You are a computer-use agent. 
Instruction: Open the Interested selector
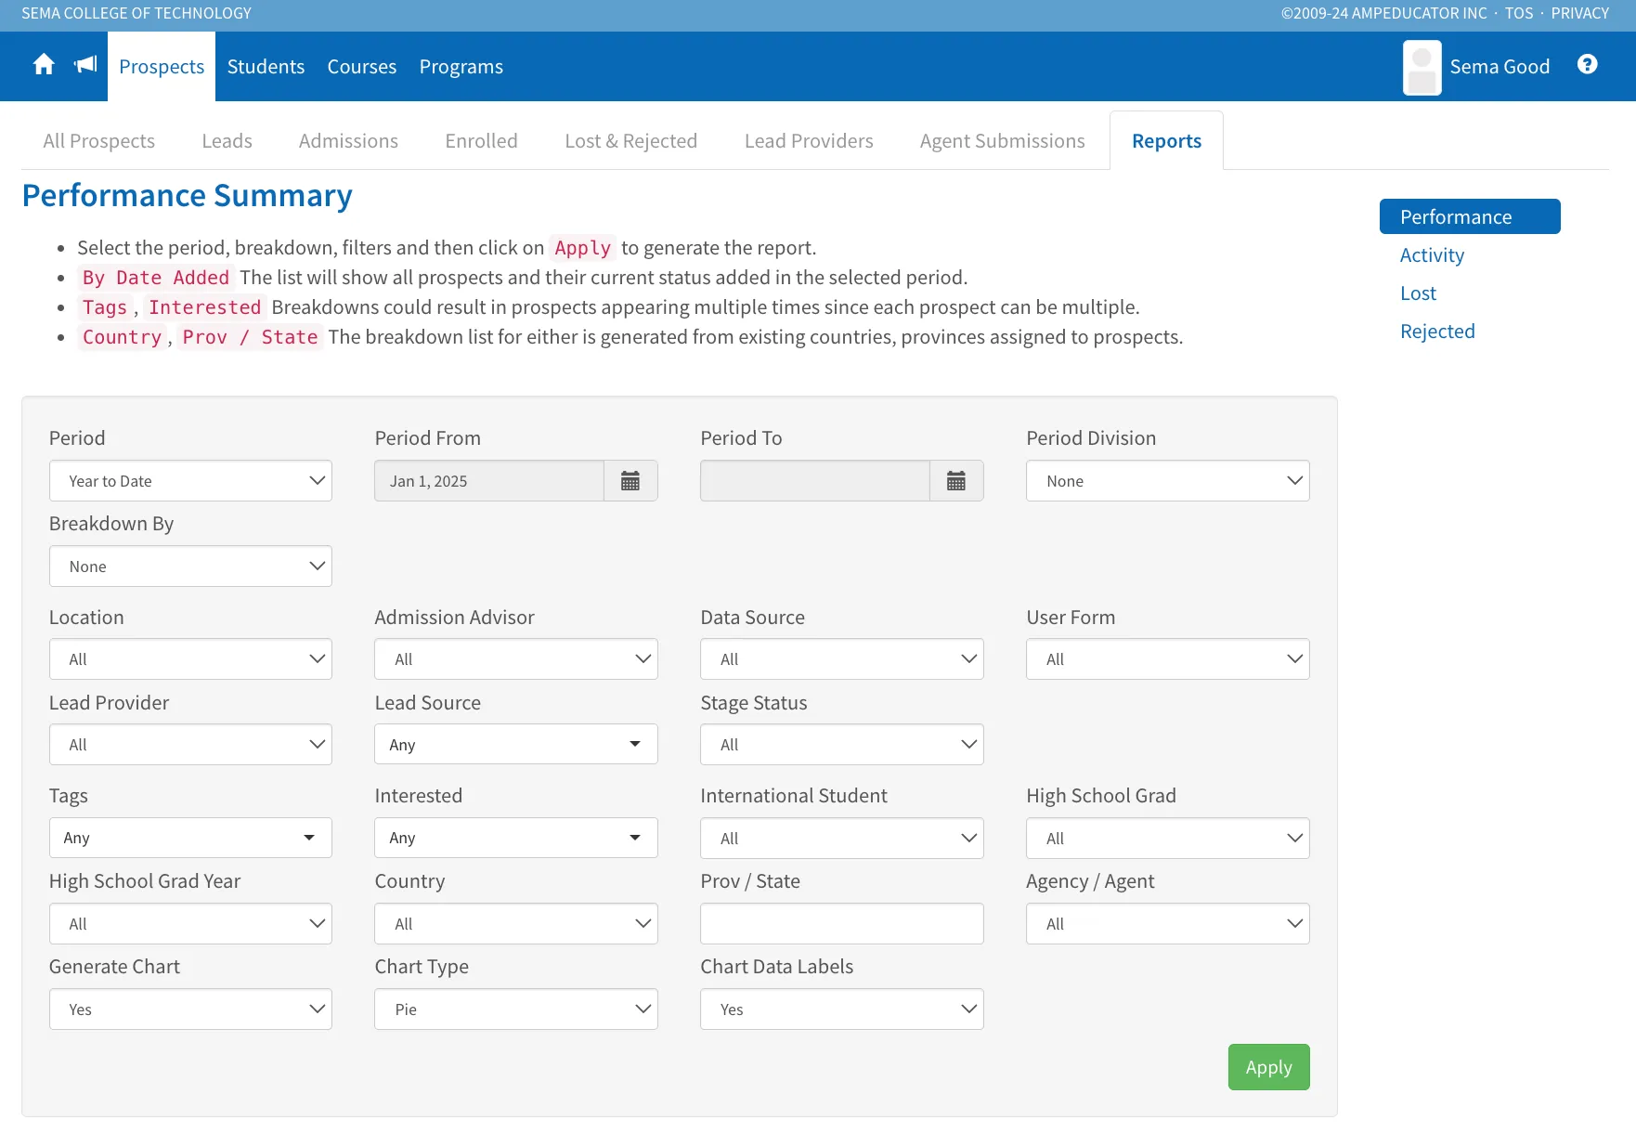click(x=516, y=838)
